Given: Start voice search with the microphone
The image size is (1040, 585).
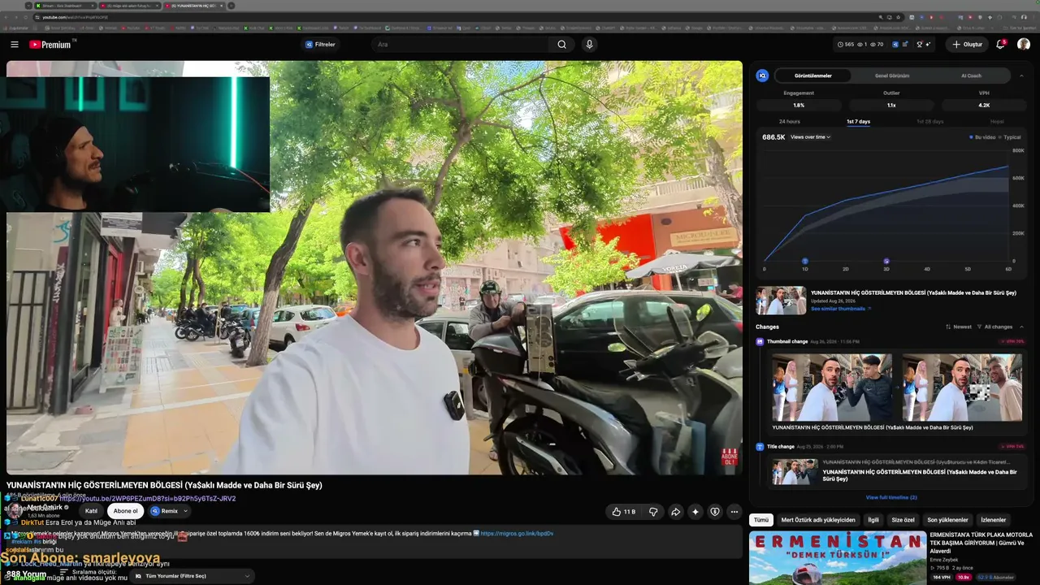Looking at the screenshot, I should [x=590, y=45].
